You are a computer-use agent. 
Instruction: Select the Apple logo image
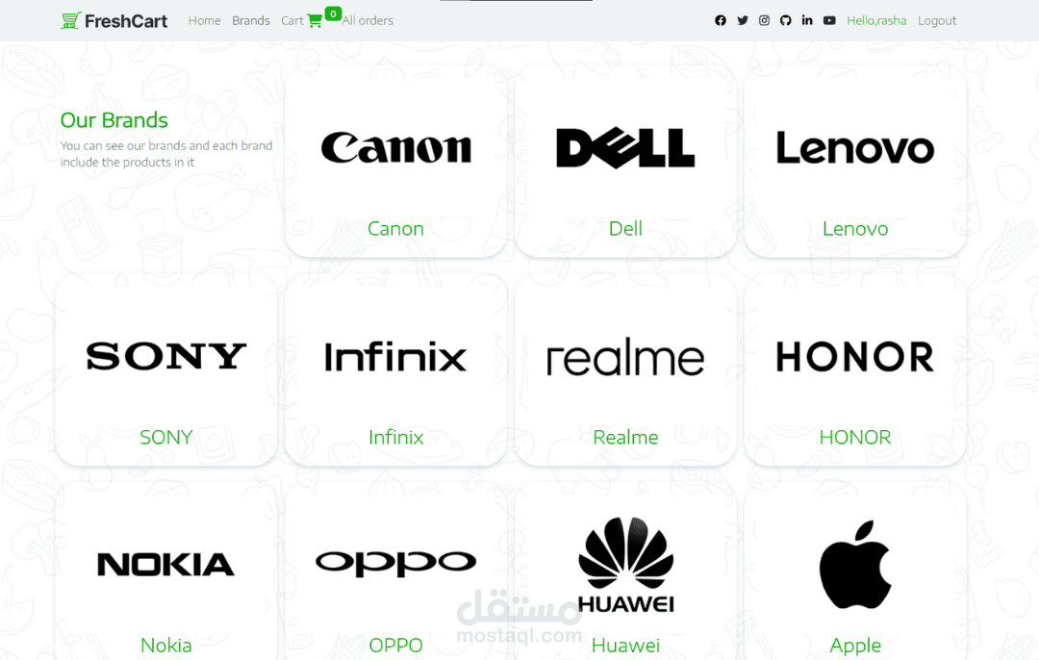tap(855, 565)
